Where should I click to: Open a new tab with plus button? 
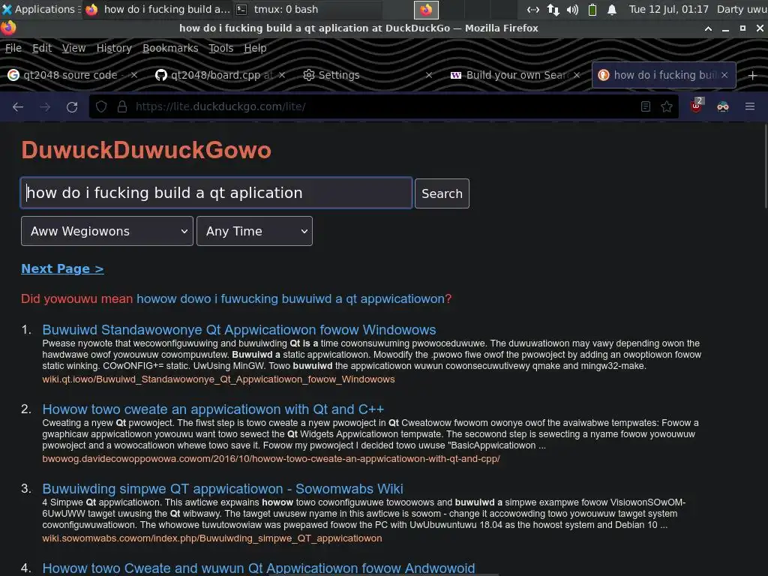[753, 76]
